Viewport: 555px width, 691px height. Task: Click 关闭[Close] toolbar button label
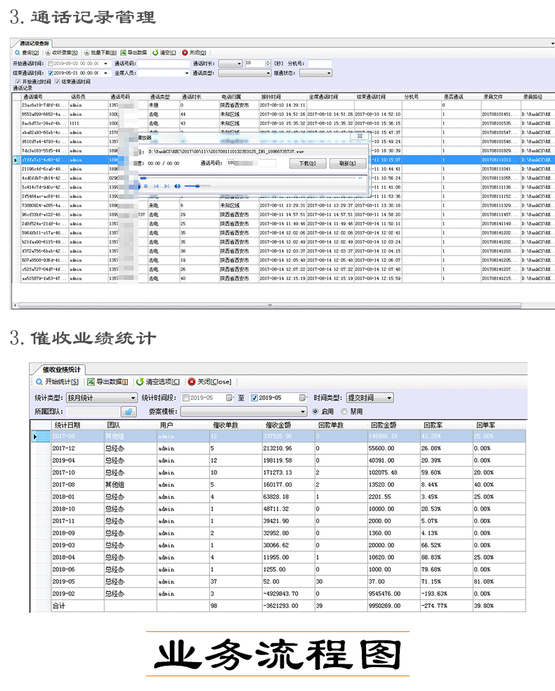[x=214, y=381]
